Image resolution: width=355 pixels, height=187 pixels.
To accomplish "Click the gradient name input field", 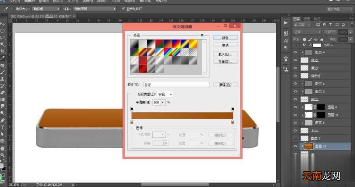I will (x=176, y=85).
